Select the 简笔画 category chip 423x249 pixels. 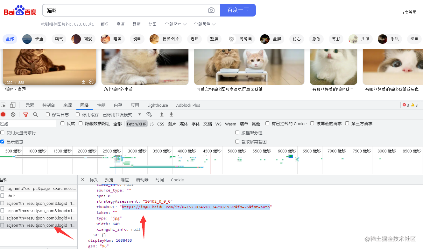coord(241,39)
